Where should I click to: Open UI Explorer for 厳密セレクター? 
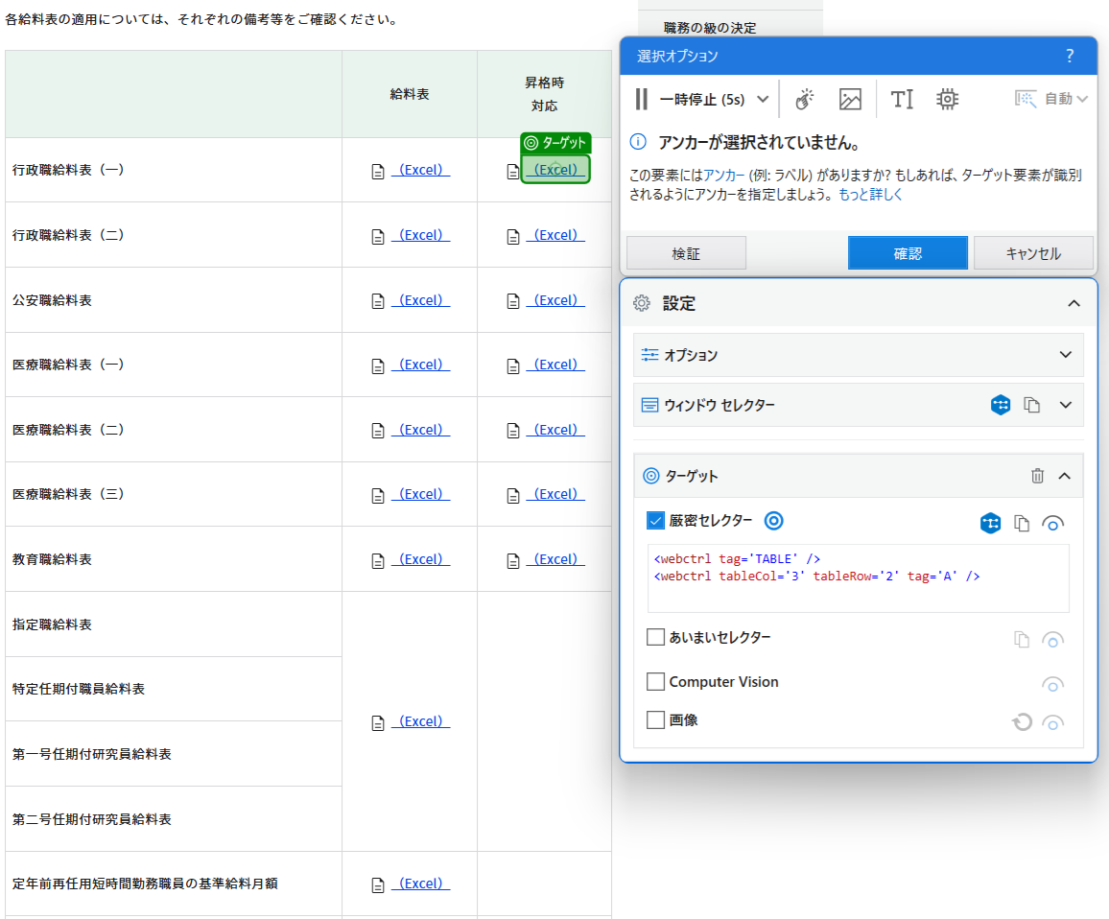tap(990, 524)
